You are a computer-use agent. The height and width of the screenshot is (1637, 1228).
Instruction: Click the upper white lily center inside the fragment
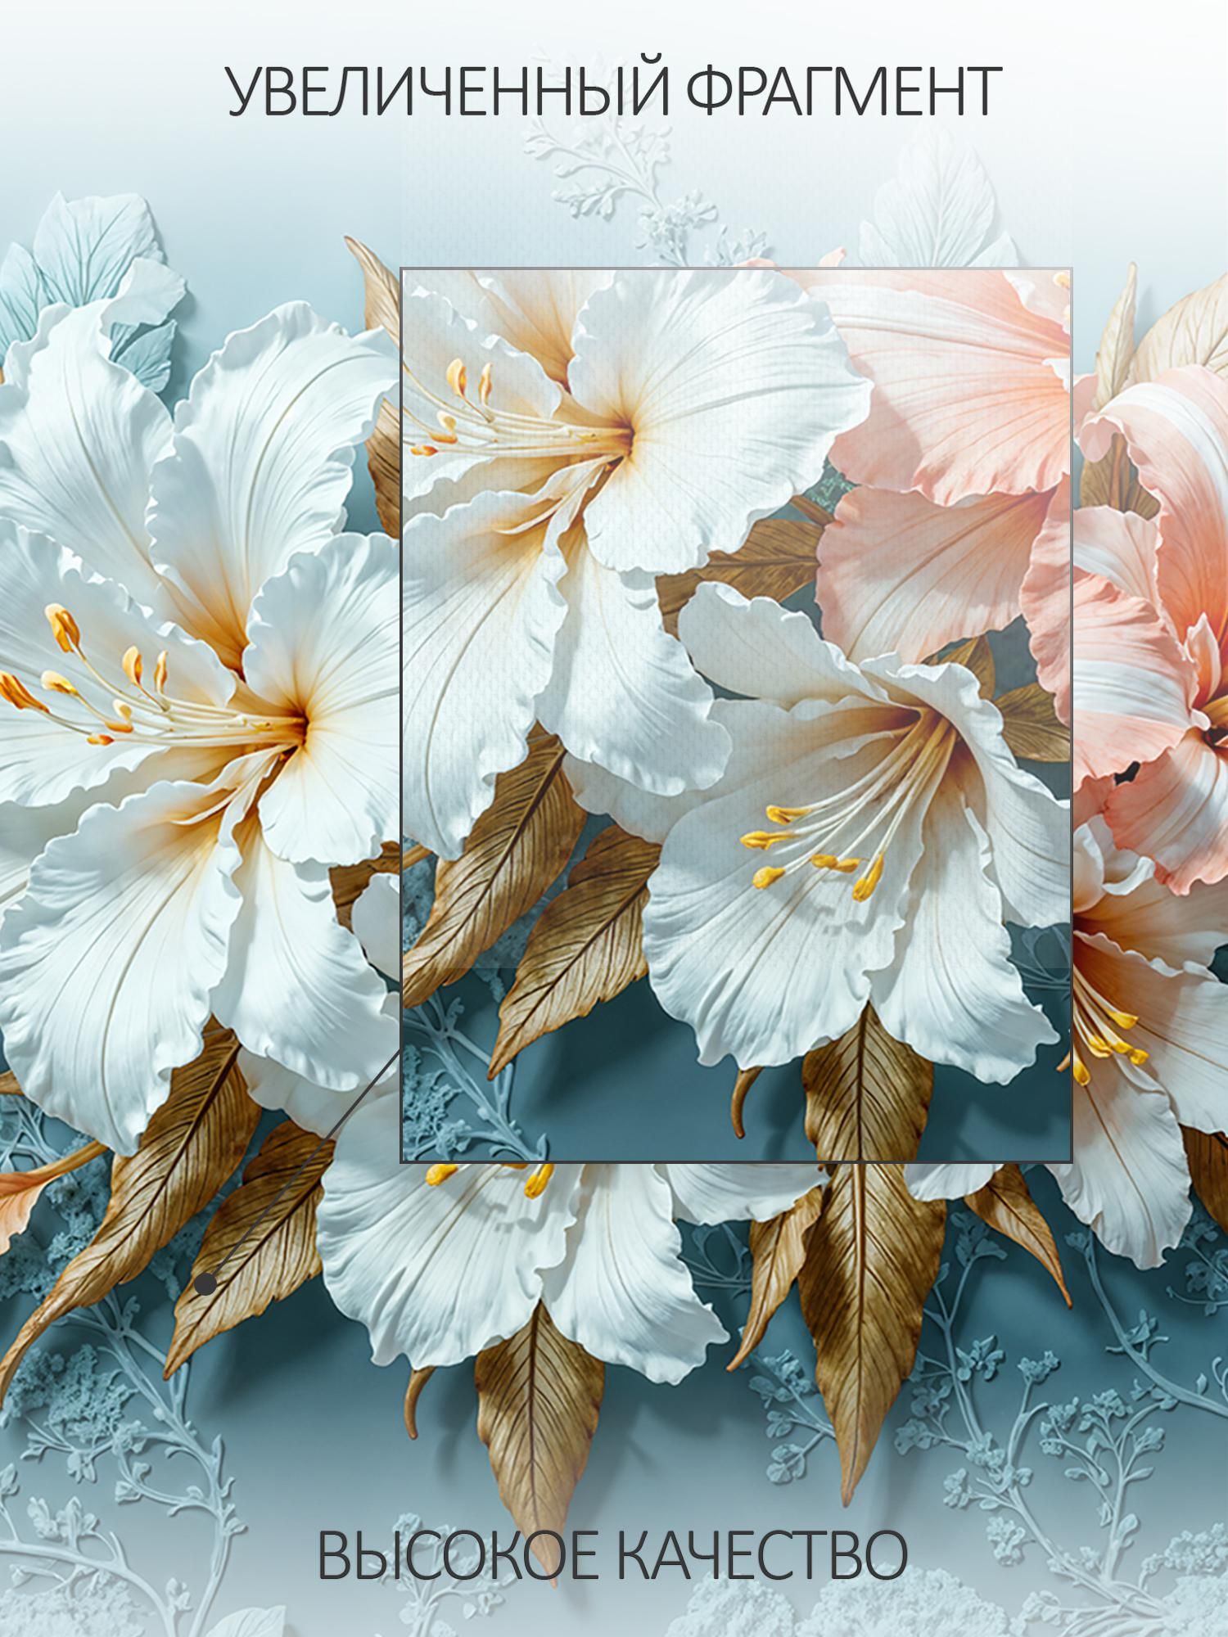pos(626,434)
